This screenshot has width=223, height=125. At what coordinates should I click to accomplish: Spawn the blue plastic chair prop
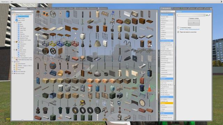(x=112, y=14)
